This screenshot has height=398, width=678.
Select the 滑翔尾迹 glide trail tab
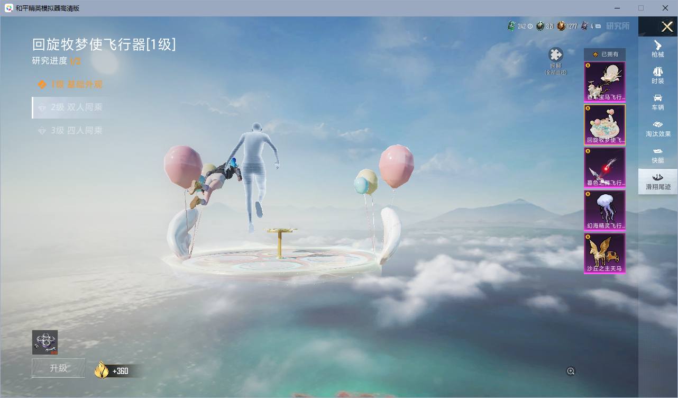point(658,181)
